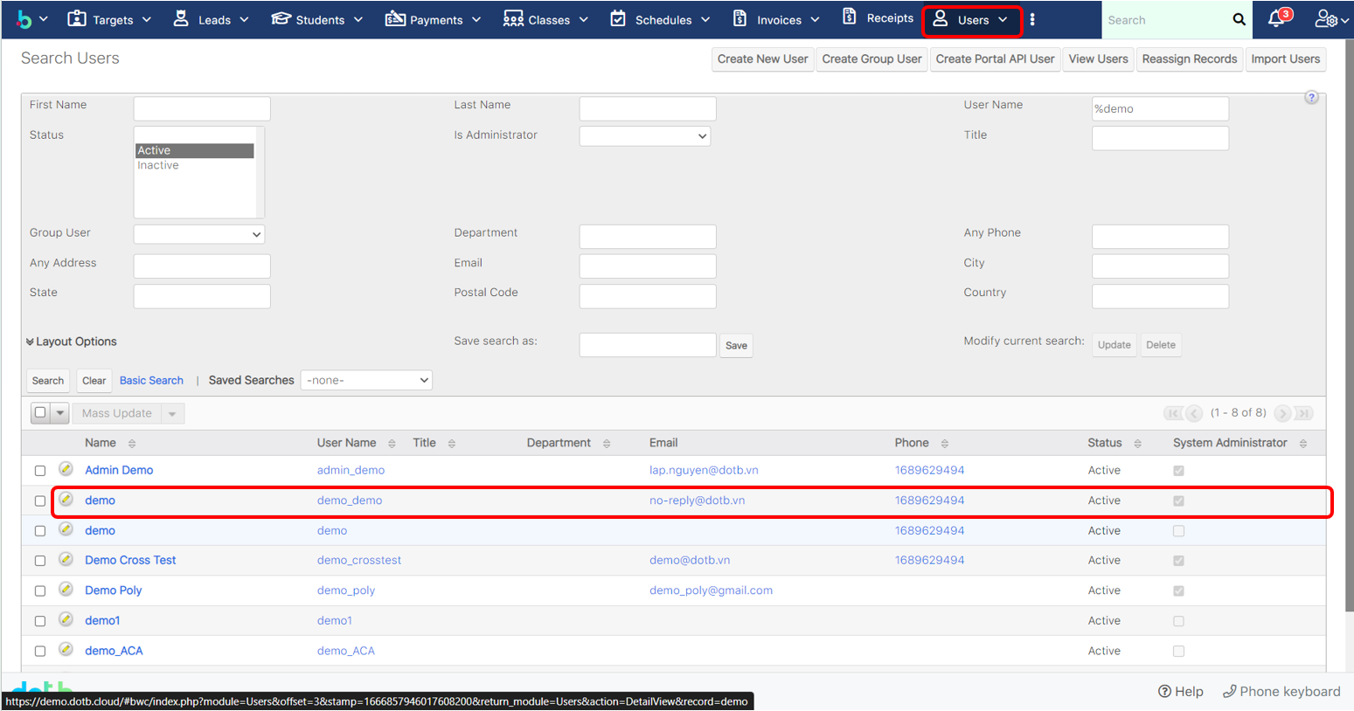
Task: Click the Classes module icon
Action: pyautogui.click(x=513, y=19)
